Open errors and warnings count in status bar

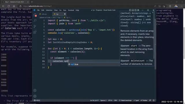point(37,100)
